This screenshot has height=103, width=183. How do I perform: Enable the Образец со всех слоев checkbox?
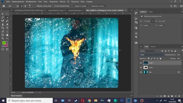click(x=35, y=6)
